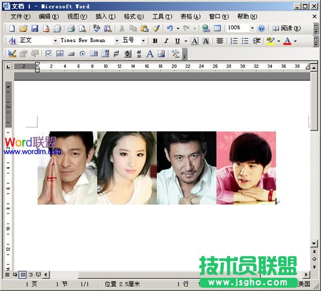Click the 阅读(R) reading layout button
The height and width of the screenshot is (291, 321).
287,28
